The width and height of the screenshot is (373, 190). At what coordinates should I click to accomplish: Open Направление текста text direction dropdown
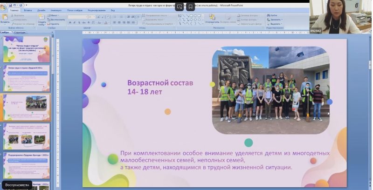coord(156,15)
